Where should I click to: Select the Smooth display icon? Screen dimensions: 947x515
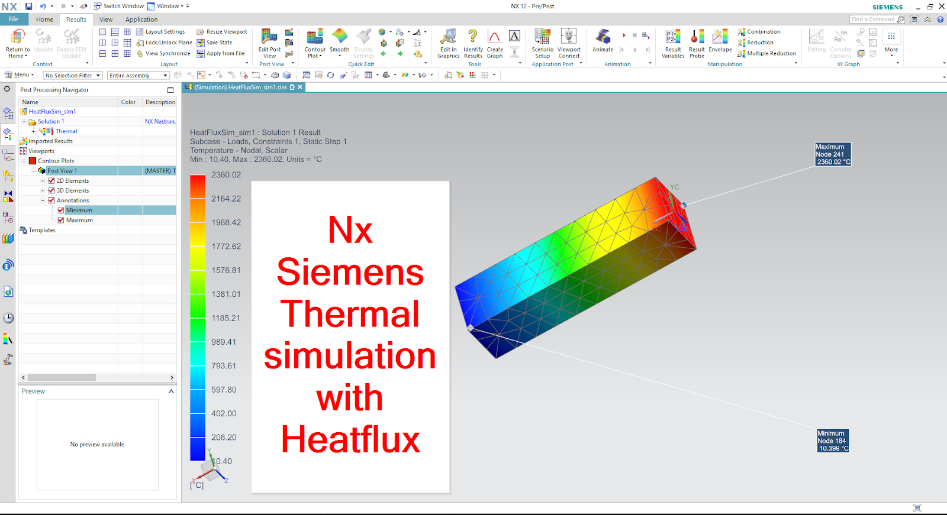pos(340,41)
